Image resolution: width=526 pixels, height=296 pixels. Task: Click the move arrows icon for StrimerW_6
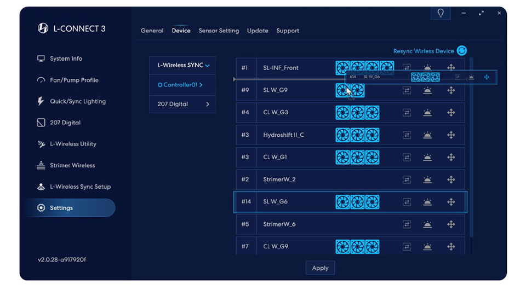(x=451, y=224)
